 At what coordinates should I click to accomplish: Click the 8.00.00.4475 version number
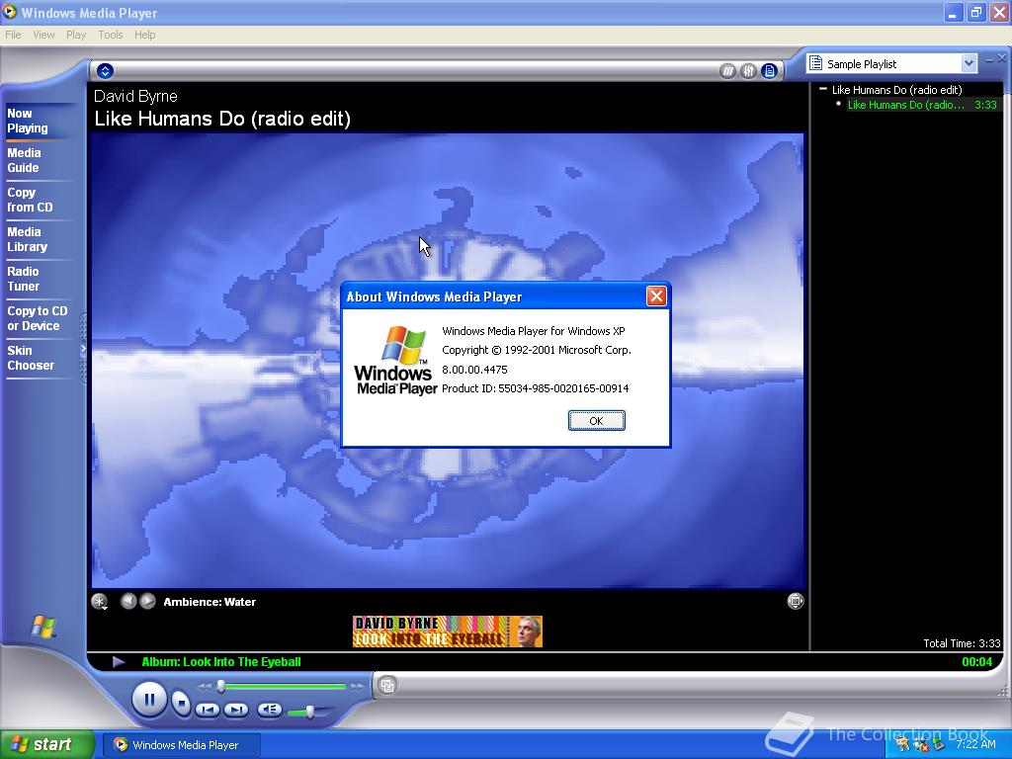(x=474, y=370)
